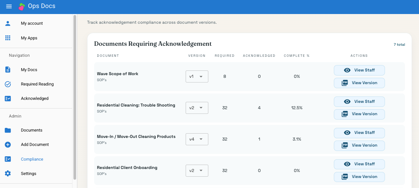Click 'Move-In / Move-Out Cleaning Products' document name
This screenshot has width=419, height=188.
136,137
